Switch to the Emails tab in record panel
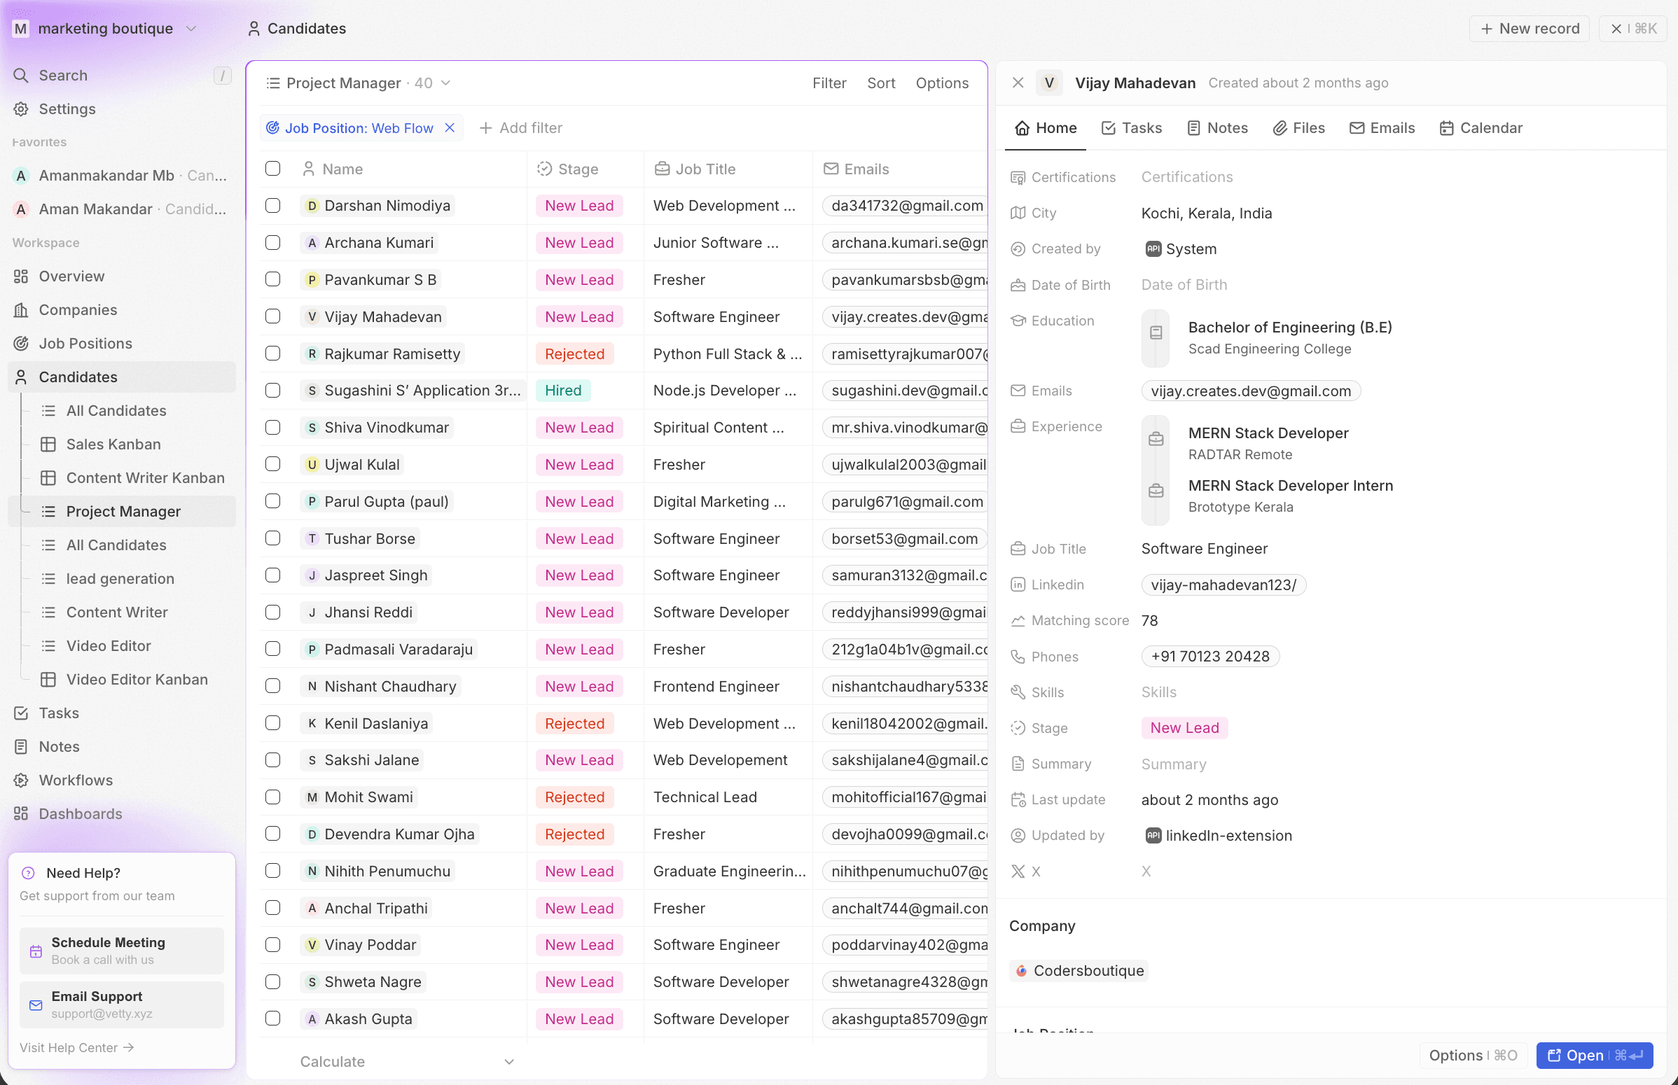Screen dimensions: 1678x1085 tap(1382, 128)
